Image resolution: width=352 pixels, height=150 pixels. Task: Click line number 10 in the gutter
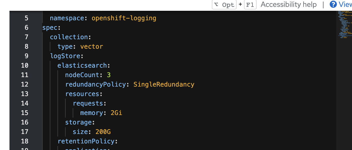25,66
